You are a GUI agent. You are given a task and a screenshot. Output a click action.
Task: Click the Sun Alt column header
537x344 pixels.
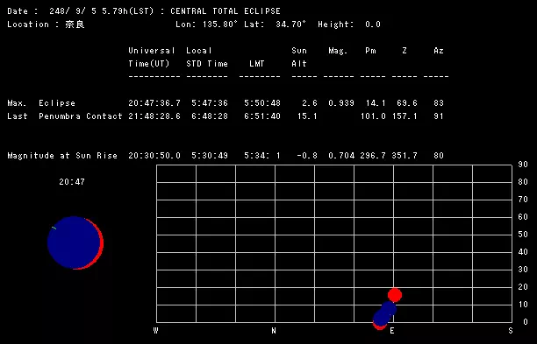[x=299, y=57]
